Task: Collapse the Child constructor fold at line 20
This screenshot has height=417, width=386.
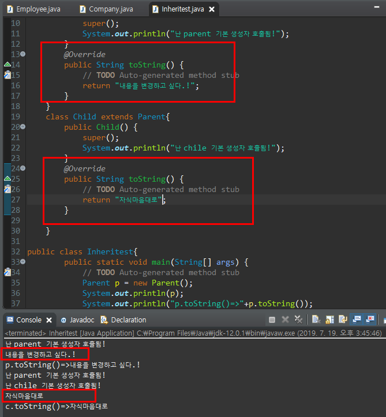Action: point(23,126)
